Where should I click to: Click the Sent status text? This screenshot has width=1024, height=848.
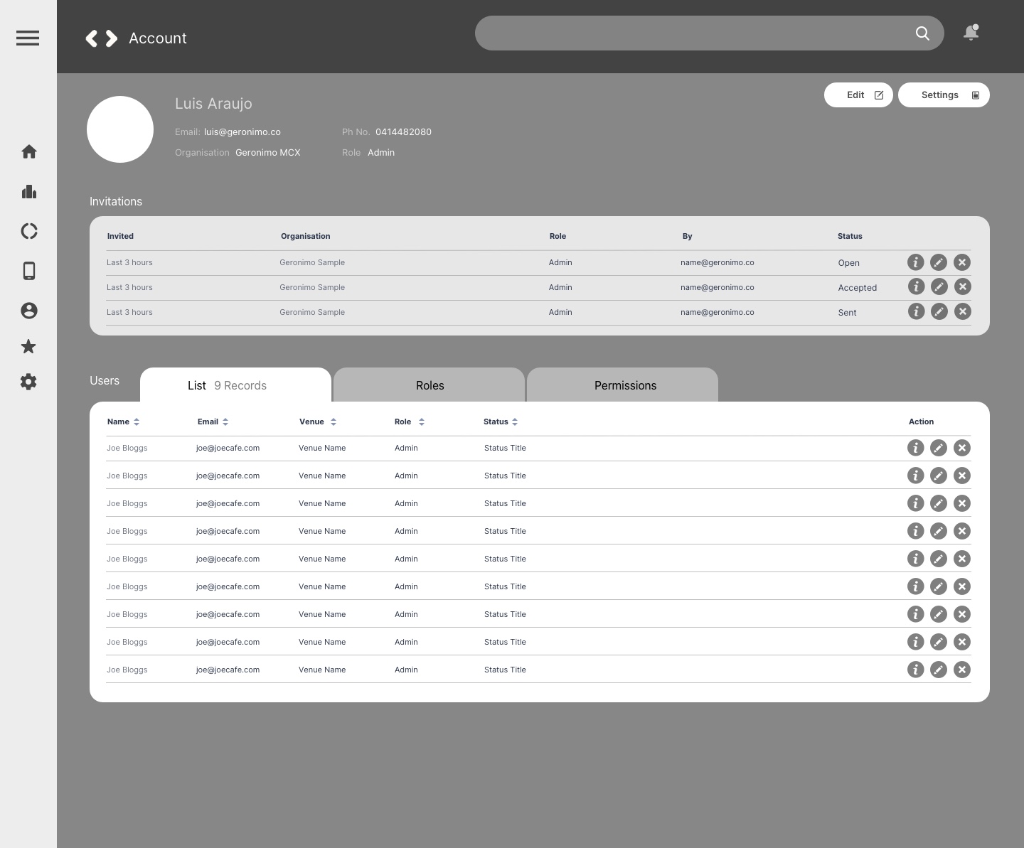click(848, 313)
